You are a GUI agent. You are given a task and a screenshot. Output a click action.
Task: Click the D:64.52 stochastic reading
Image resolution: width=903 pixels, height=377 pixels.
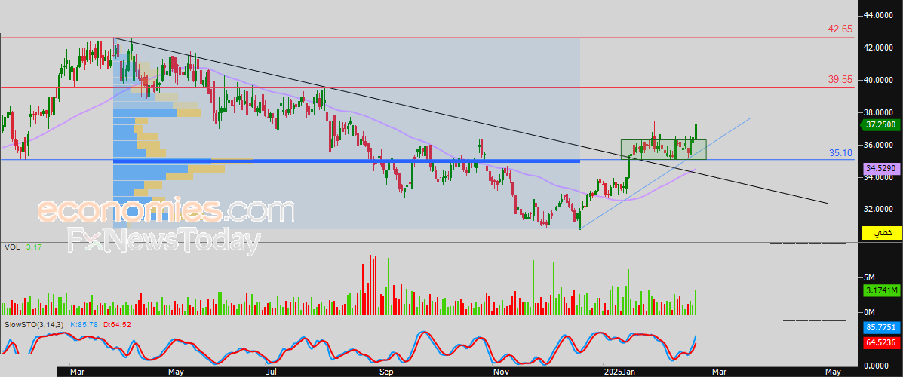tap(117, 325)
